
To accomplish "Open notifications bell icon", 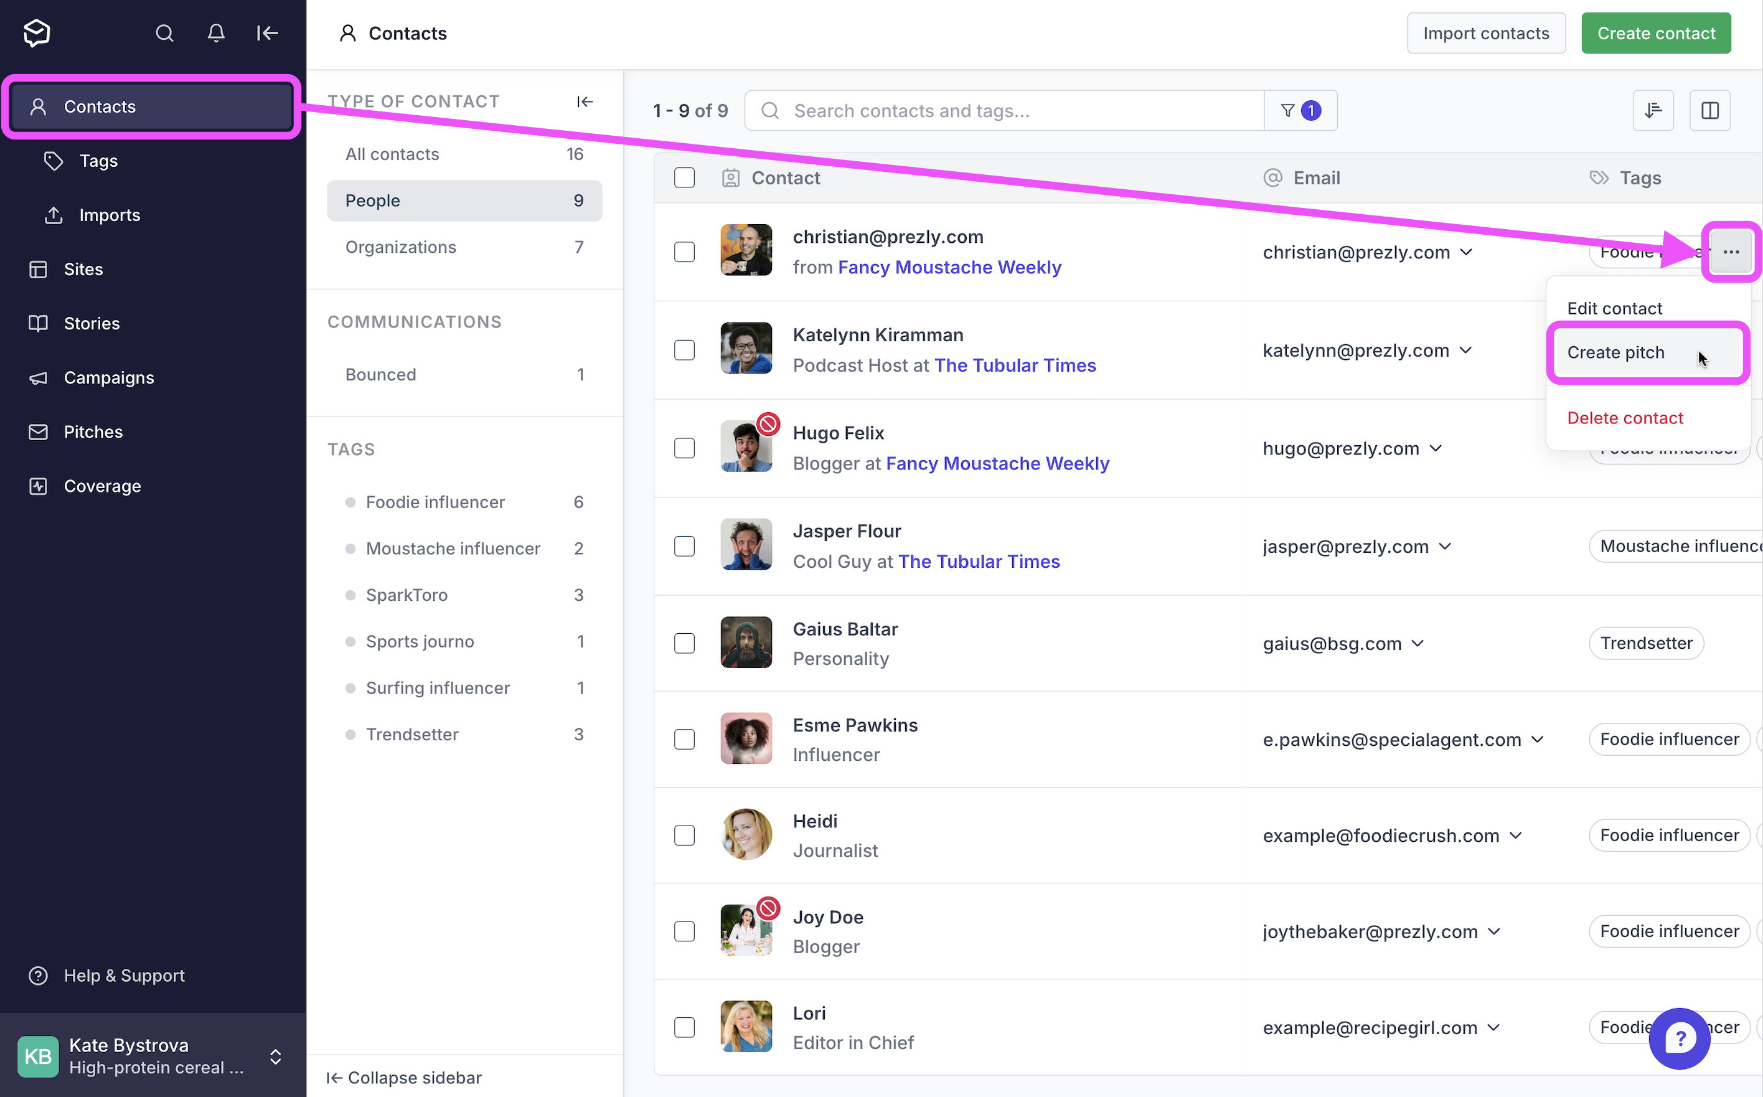I will pos(216,34).
